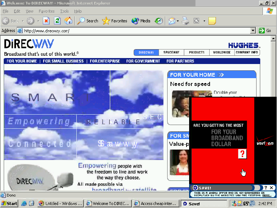Select the PRODUCTS tab
The image size is (277, 208).
[197, 52]
